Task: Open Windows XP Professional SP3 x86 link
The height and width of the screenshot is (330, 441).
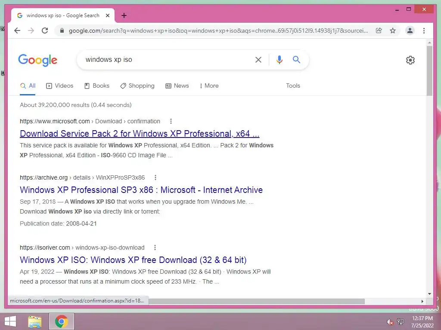Action: (141, 190)
